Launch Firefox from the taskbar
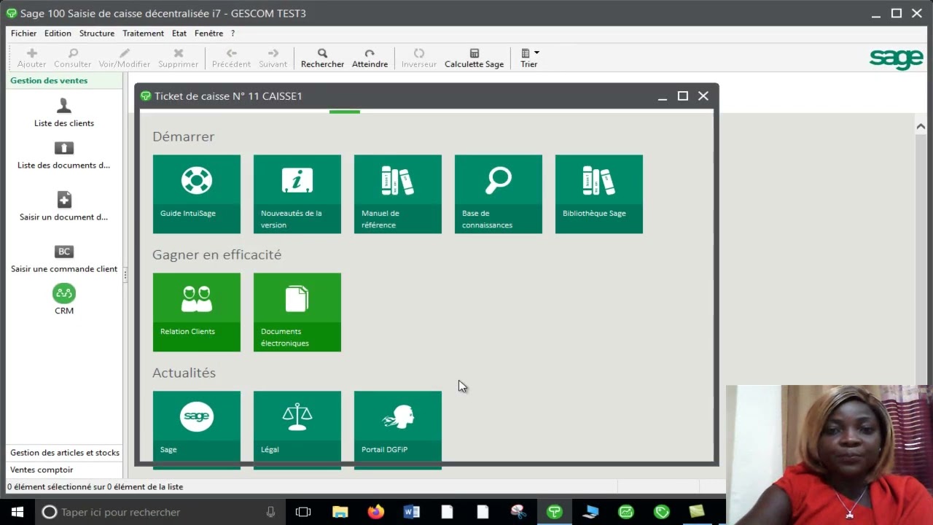933x525 pixels. 375,512
